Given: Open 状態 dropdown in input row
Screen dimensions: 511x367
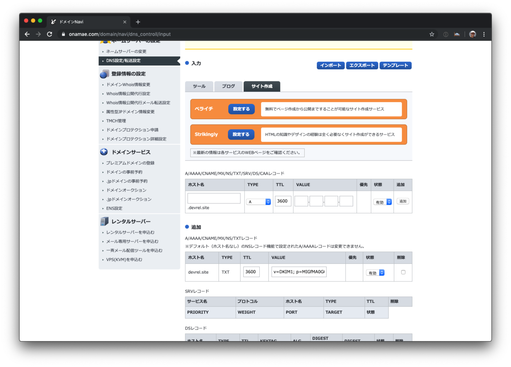Looking at the screenshot, I should click(x=383, y=202).
